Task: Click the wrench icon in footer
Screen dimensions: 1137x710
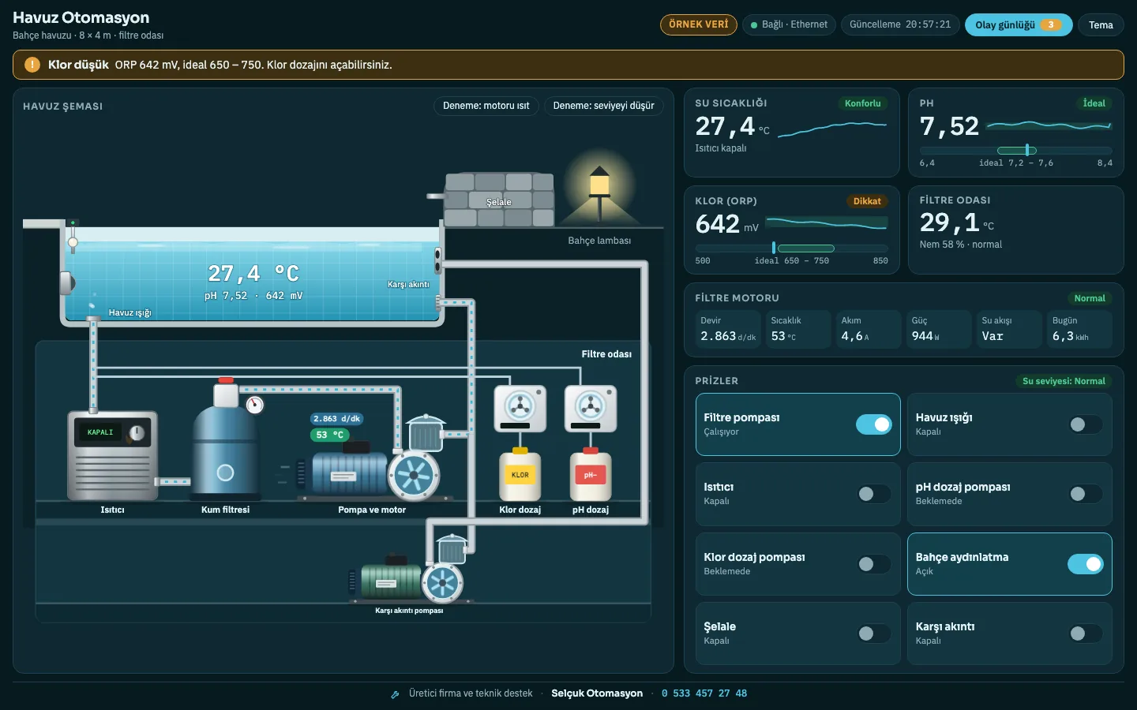Action: 395,694
